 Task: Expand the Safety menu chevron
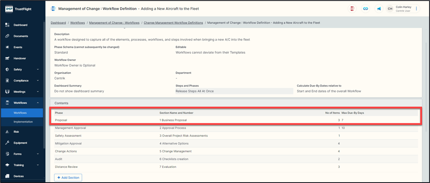click(x=38, y=69)
